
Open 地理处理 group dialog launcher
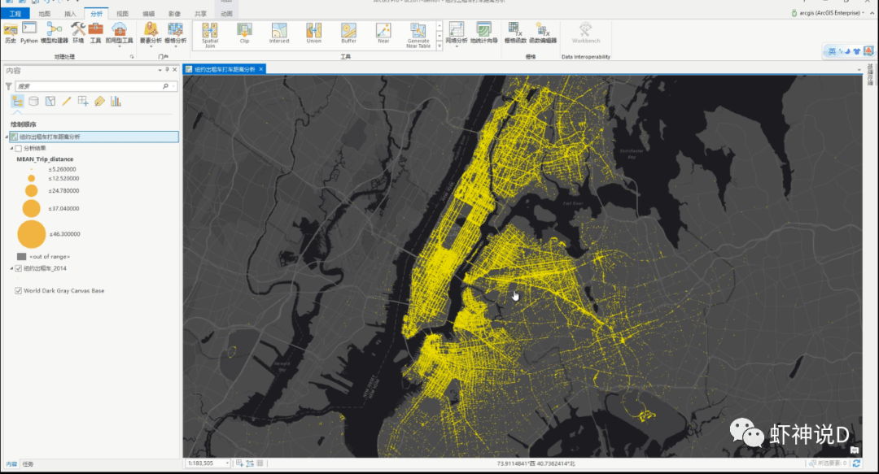pos(132,57)
